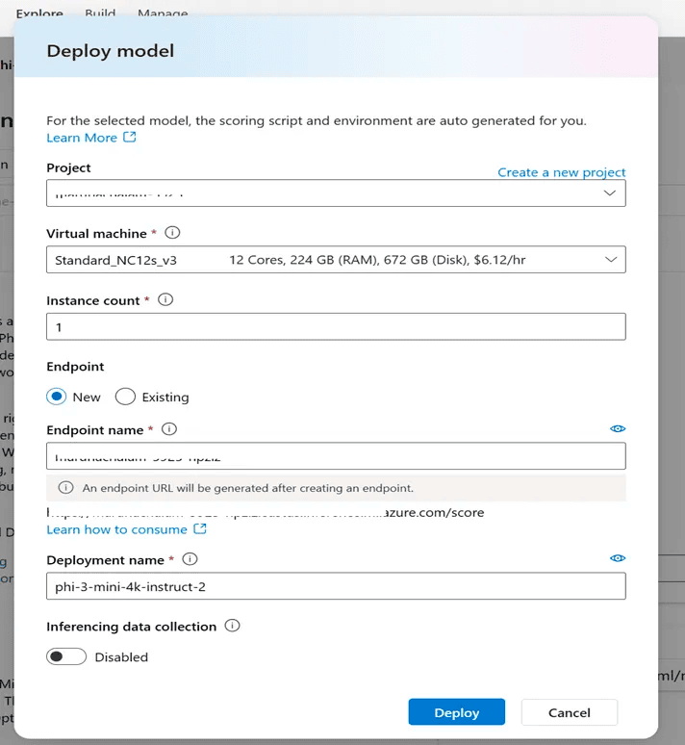Click the Disabled label text

point(121,657)
